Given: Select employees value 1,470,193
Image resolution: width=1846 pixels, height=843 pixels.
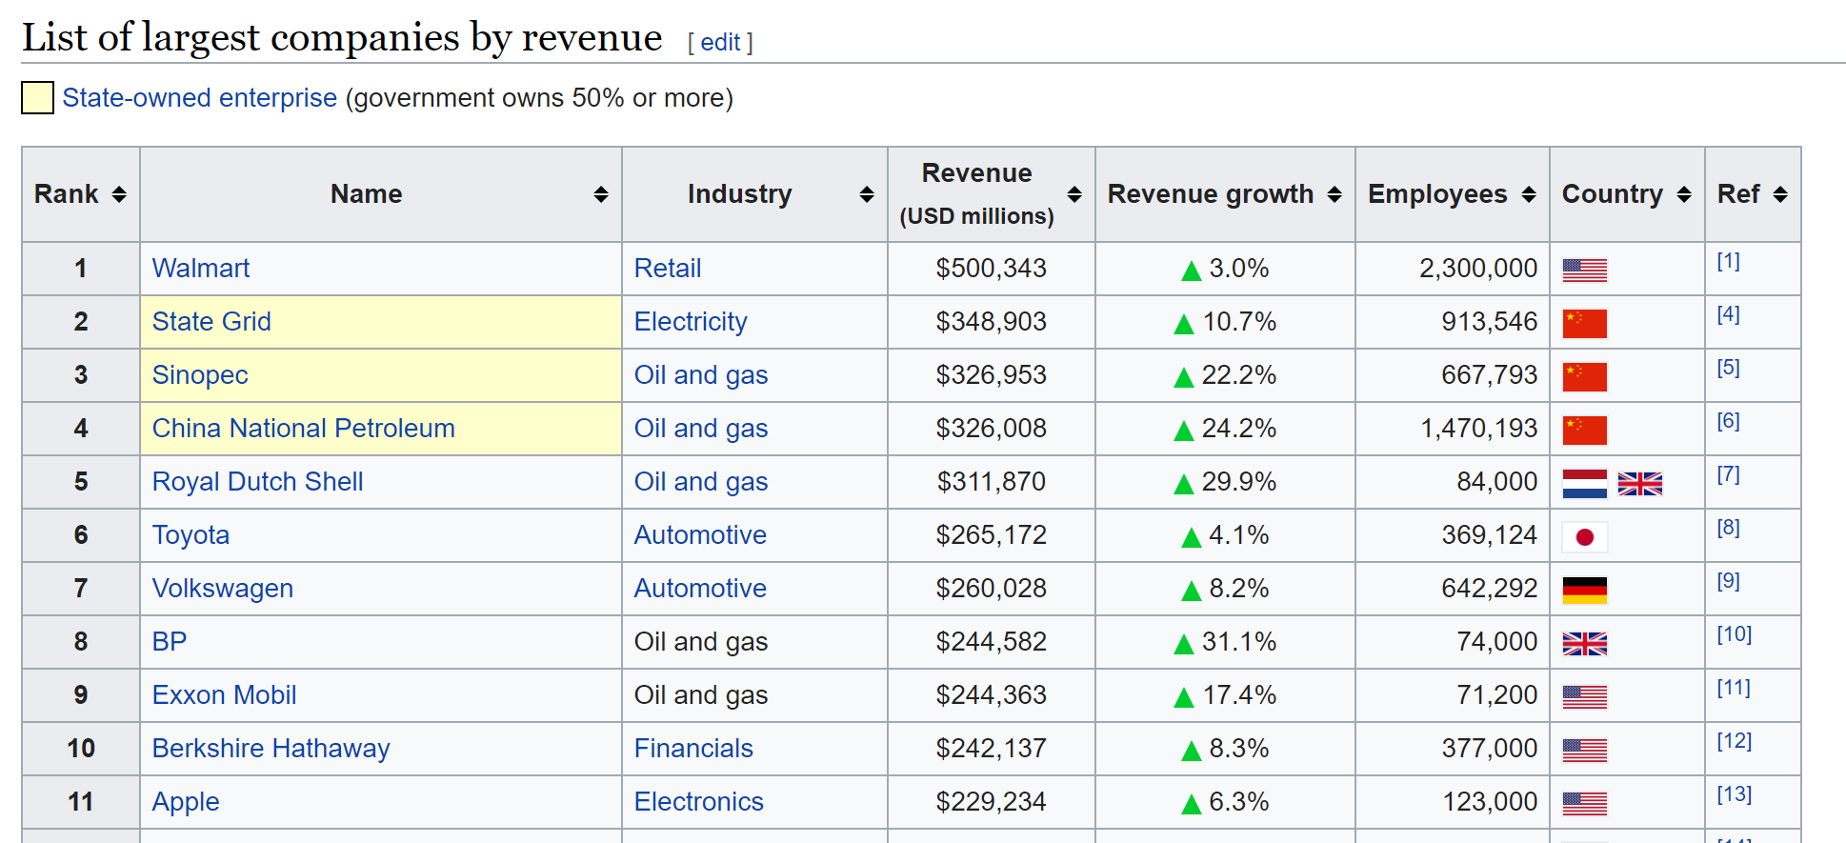Looking at the screenshot, I should coord(1479,429).
